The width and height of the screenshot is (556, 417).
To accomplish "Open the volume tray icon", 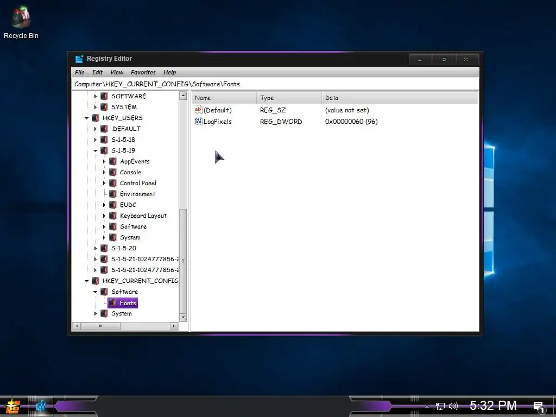I will coord(453,406).
